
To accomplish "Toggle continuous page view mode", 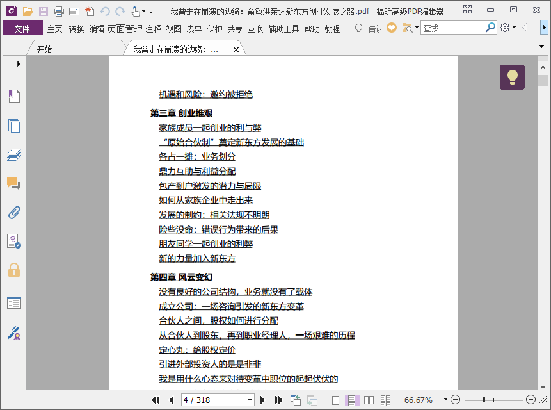I will (x=352, y=400).
